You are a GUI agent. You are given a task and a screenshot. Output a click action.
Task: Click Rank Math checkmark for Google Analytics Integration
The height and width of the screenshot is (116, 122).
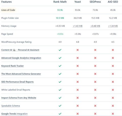[60, 58]
